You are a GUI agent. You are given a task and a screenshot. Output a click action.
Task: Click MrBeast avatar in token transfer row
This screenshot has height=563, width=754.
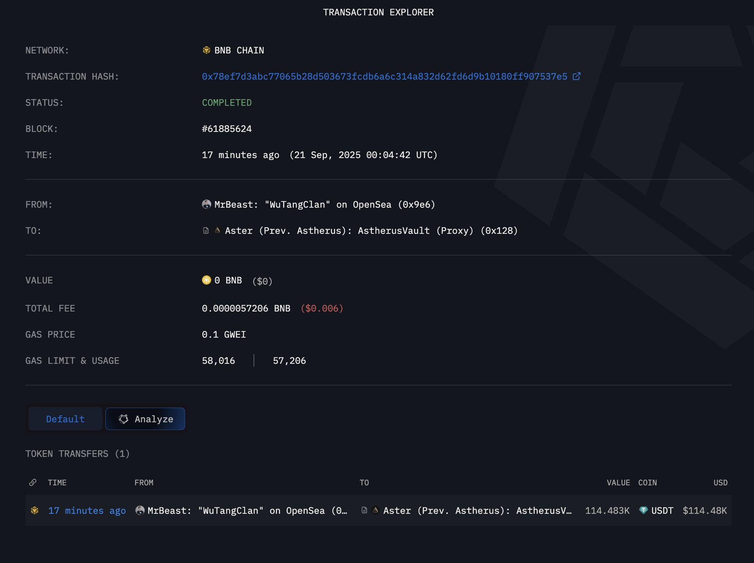(140, 510)
